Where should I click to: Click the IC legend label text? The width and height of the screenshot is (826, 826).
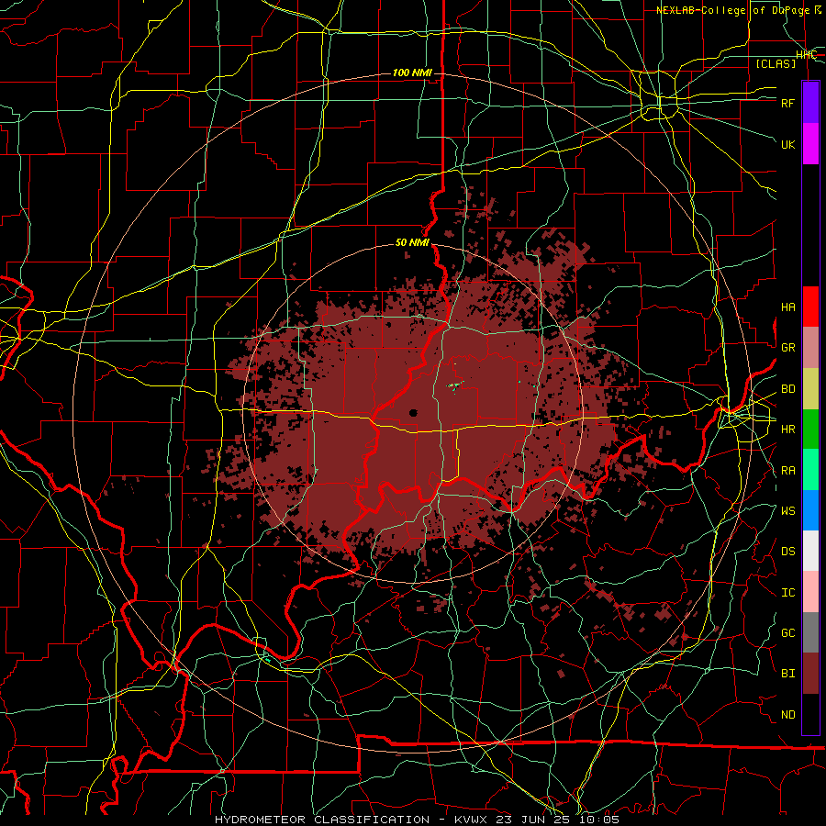click(x=787, y=593)
